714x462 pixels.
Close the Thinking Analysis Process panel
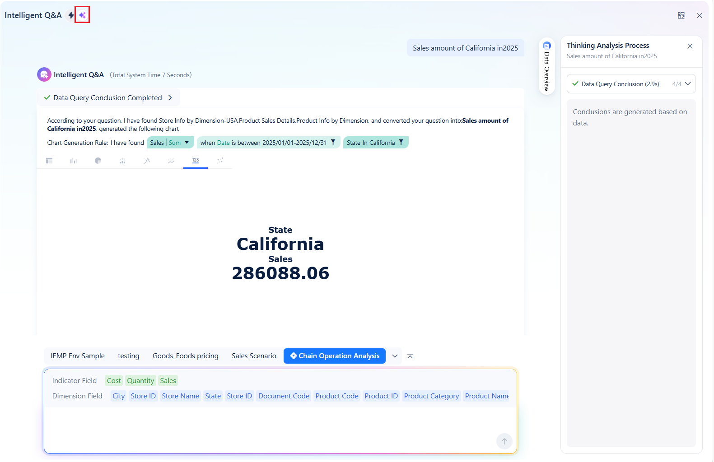pos(690,46)
